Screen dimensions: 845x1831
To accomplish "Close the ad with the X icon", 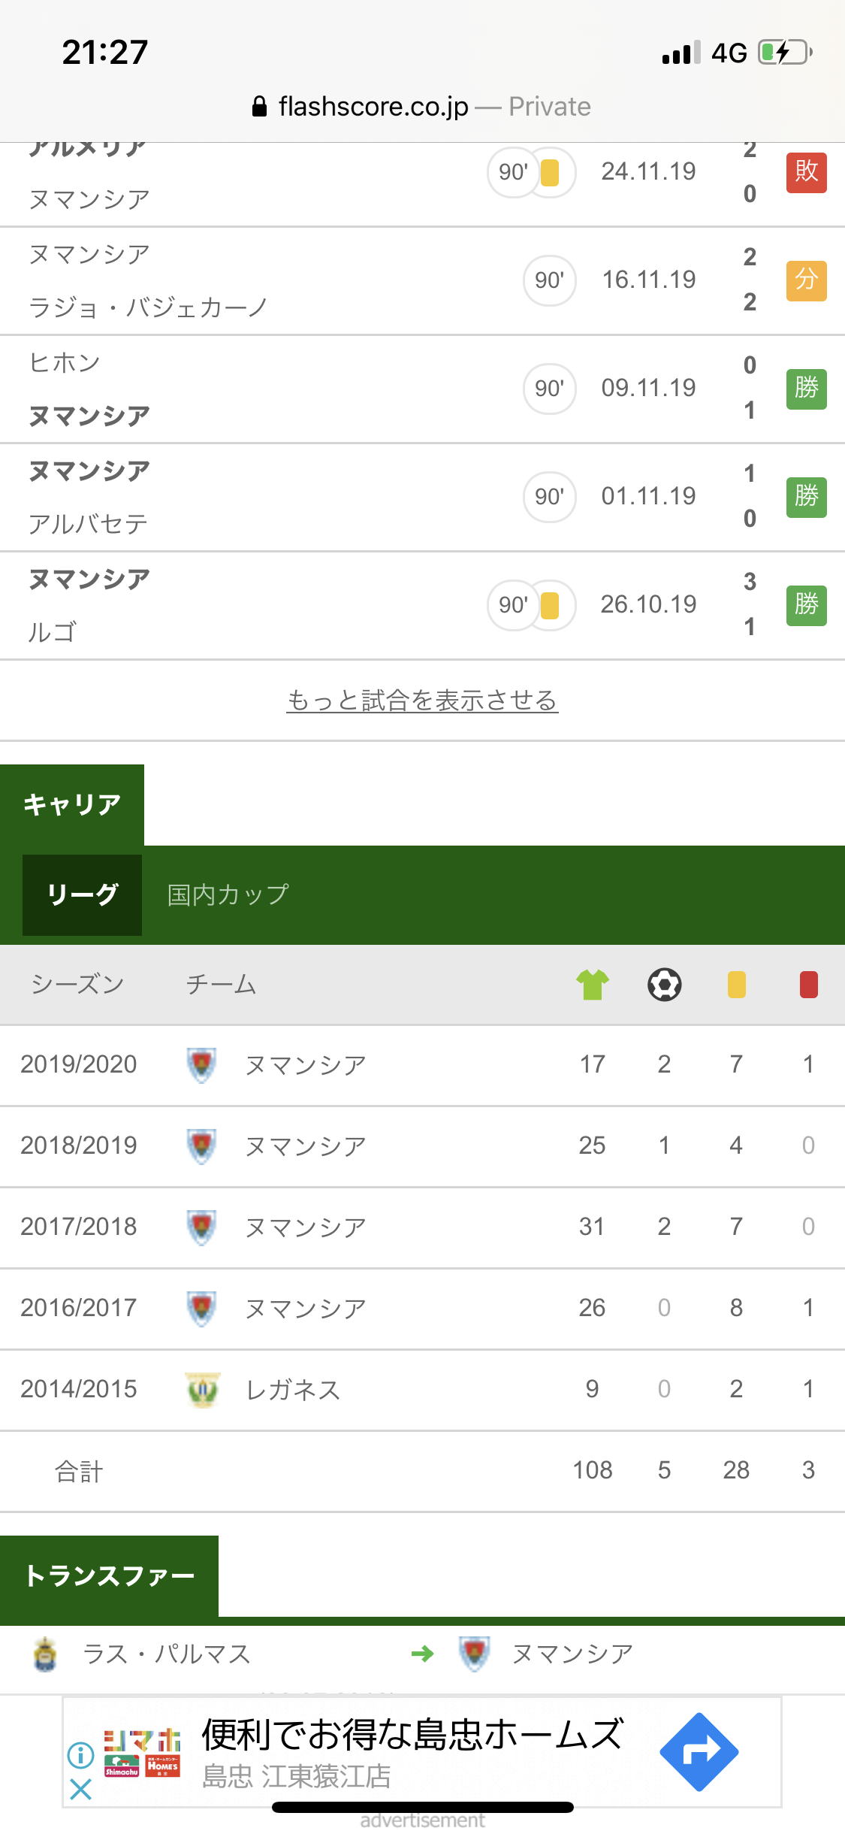I will coord(80,1790).
